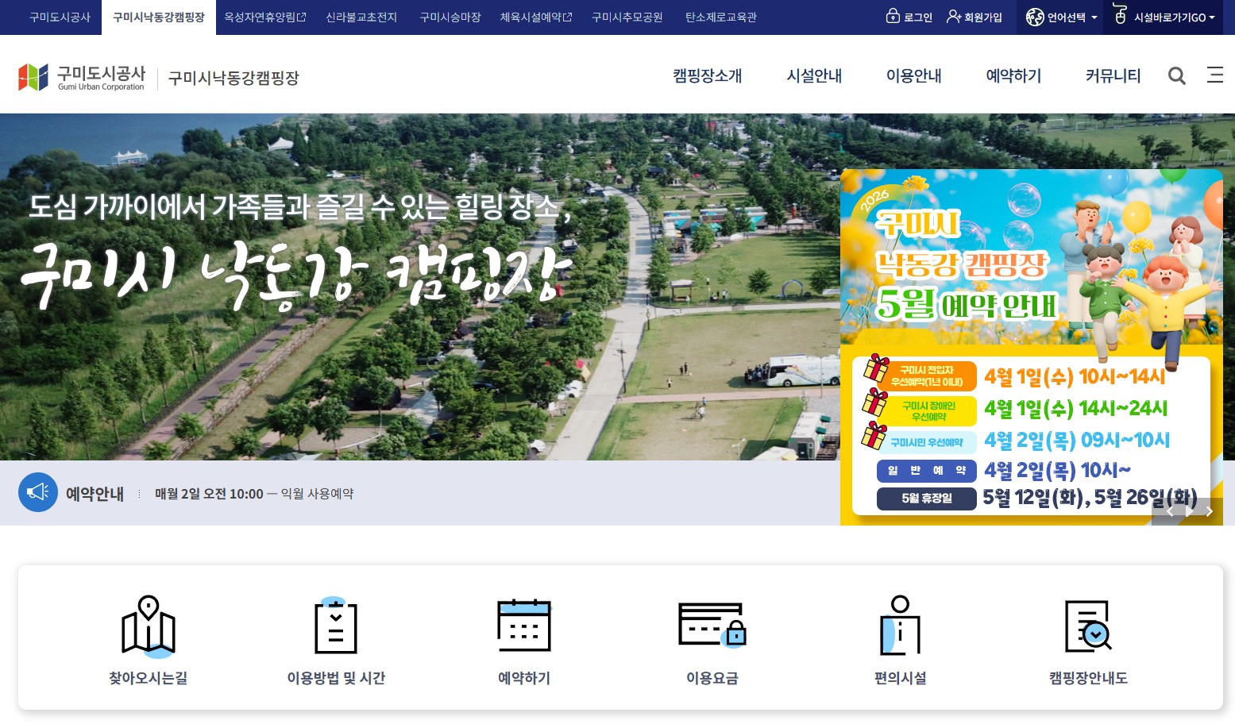Click the 회원가입 link
1235x728 pixels.
[974, 17]
